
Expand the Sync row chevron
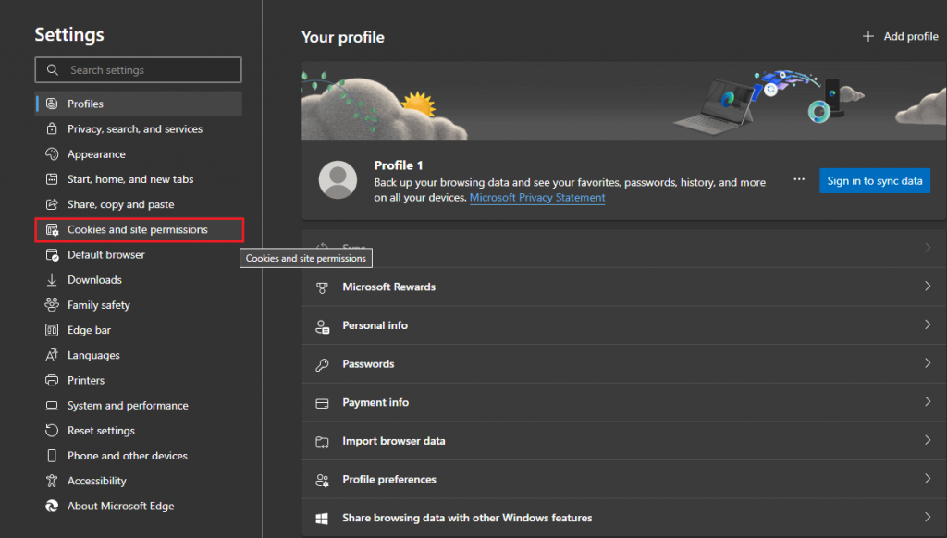click(x=928, y=248)
